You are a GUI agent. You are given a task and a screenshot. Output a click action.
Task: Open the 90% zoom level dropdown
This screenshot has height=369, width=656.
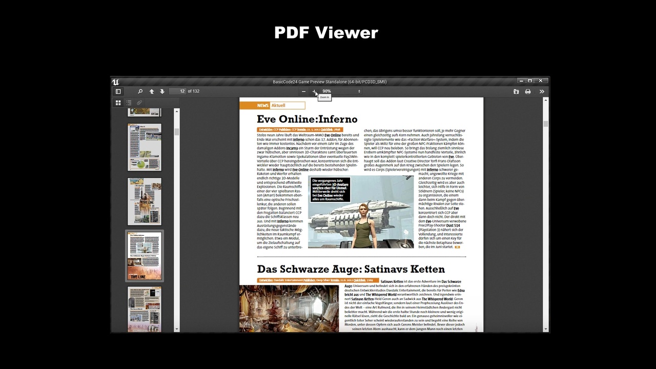341,91
